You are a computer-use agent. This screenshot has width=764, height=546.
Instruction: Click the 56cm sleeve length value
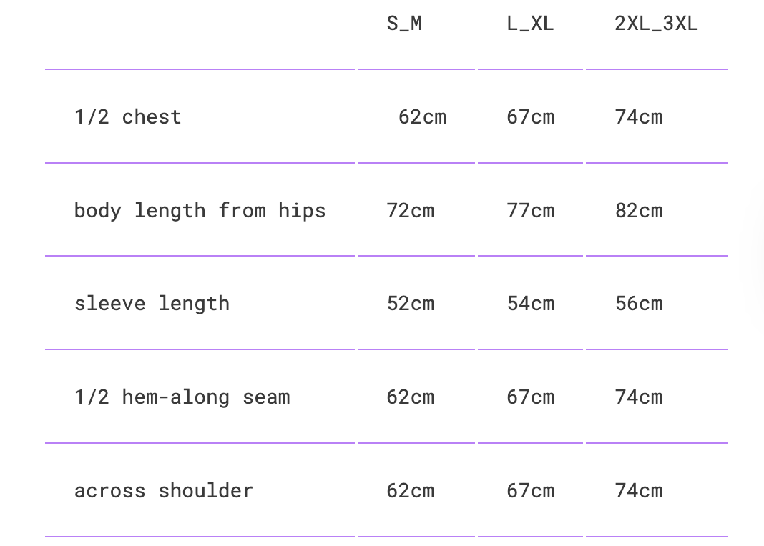click(x=639, y=304)
